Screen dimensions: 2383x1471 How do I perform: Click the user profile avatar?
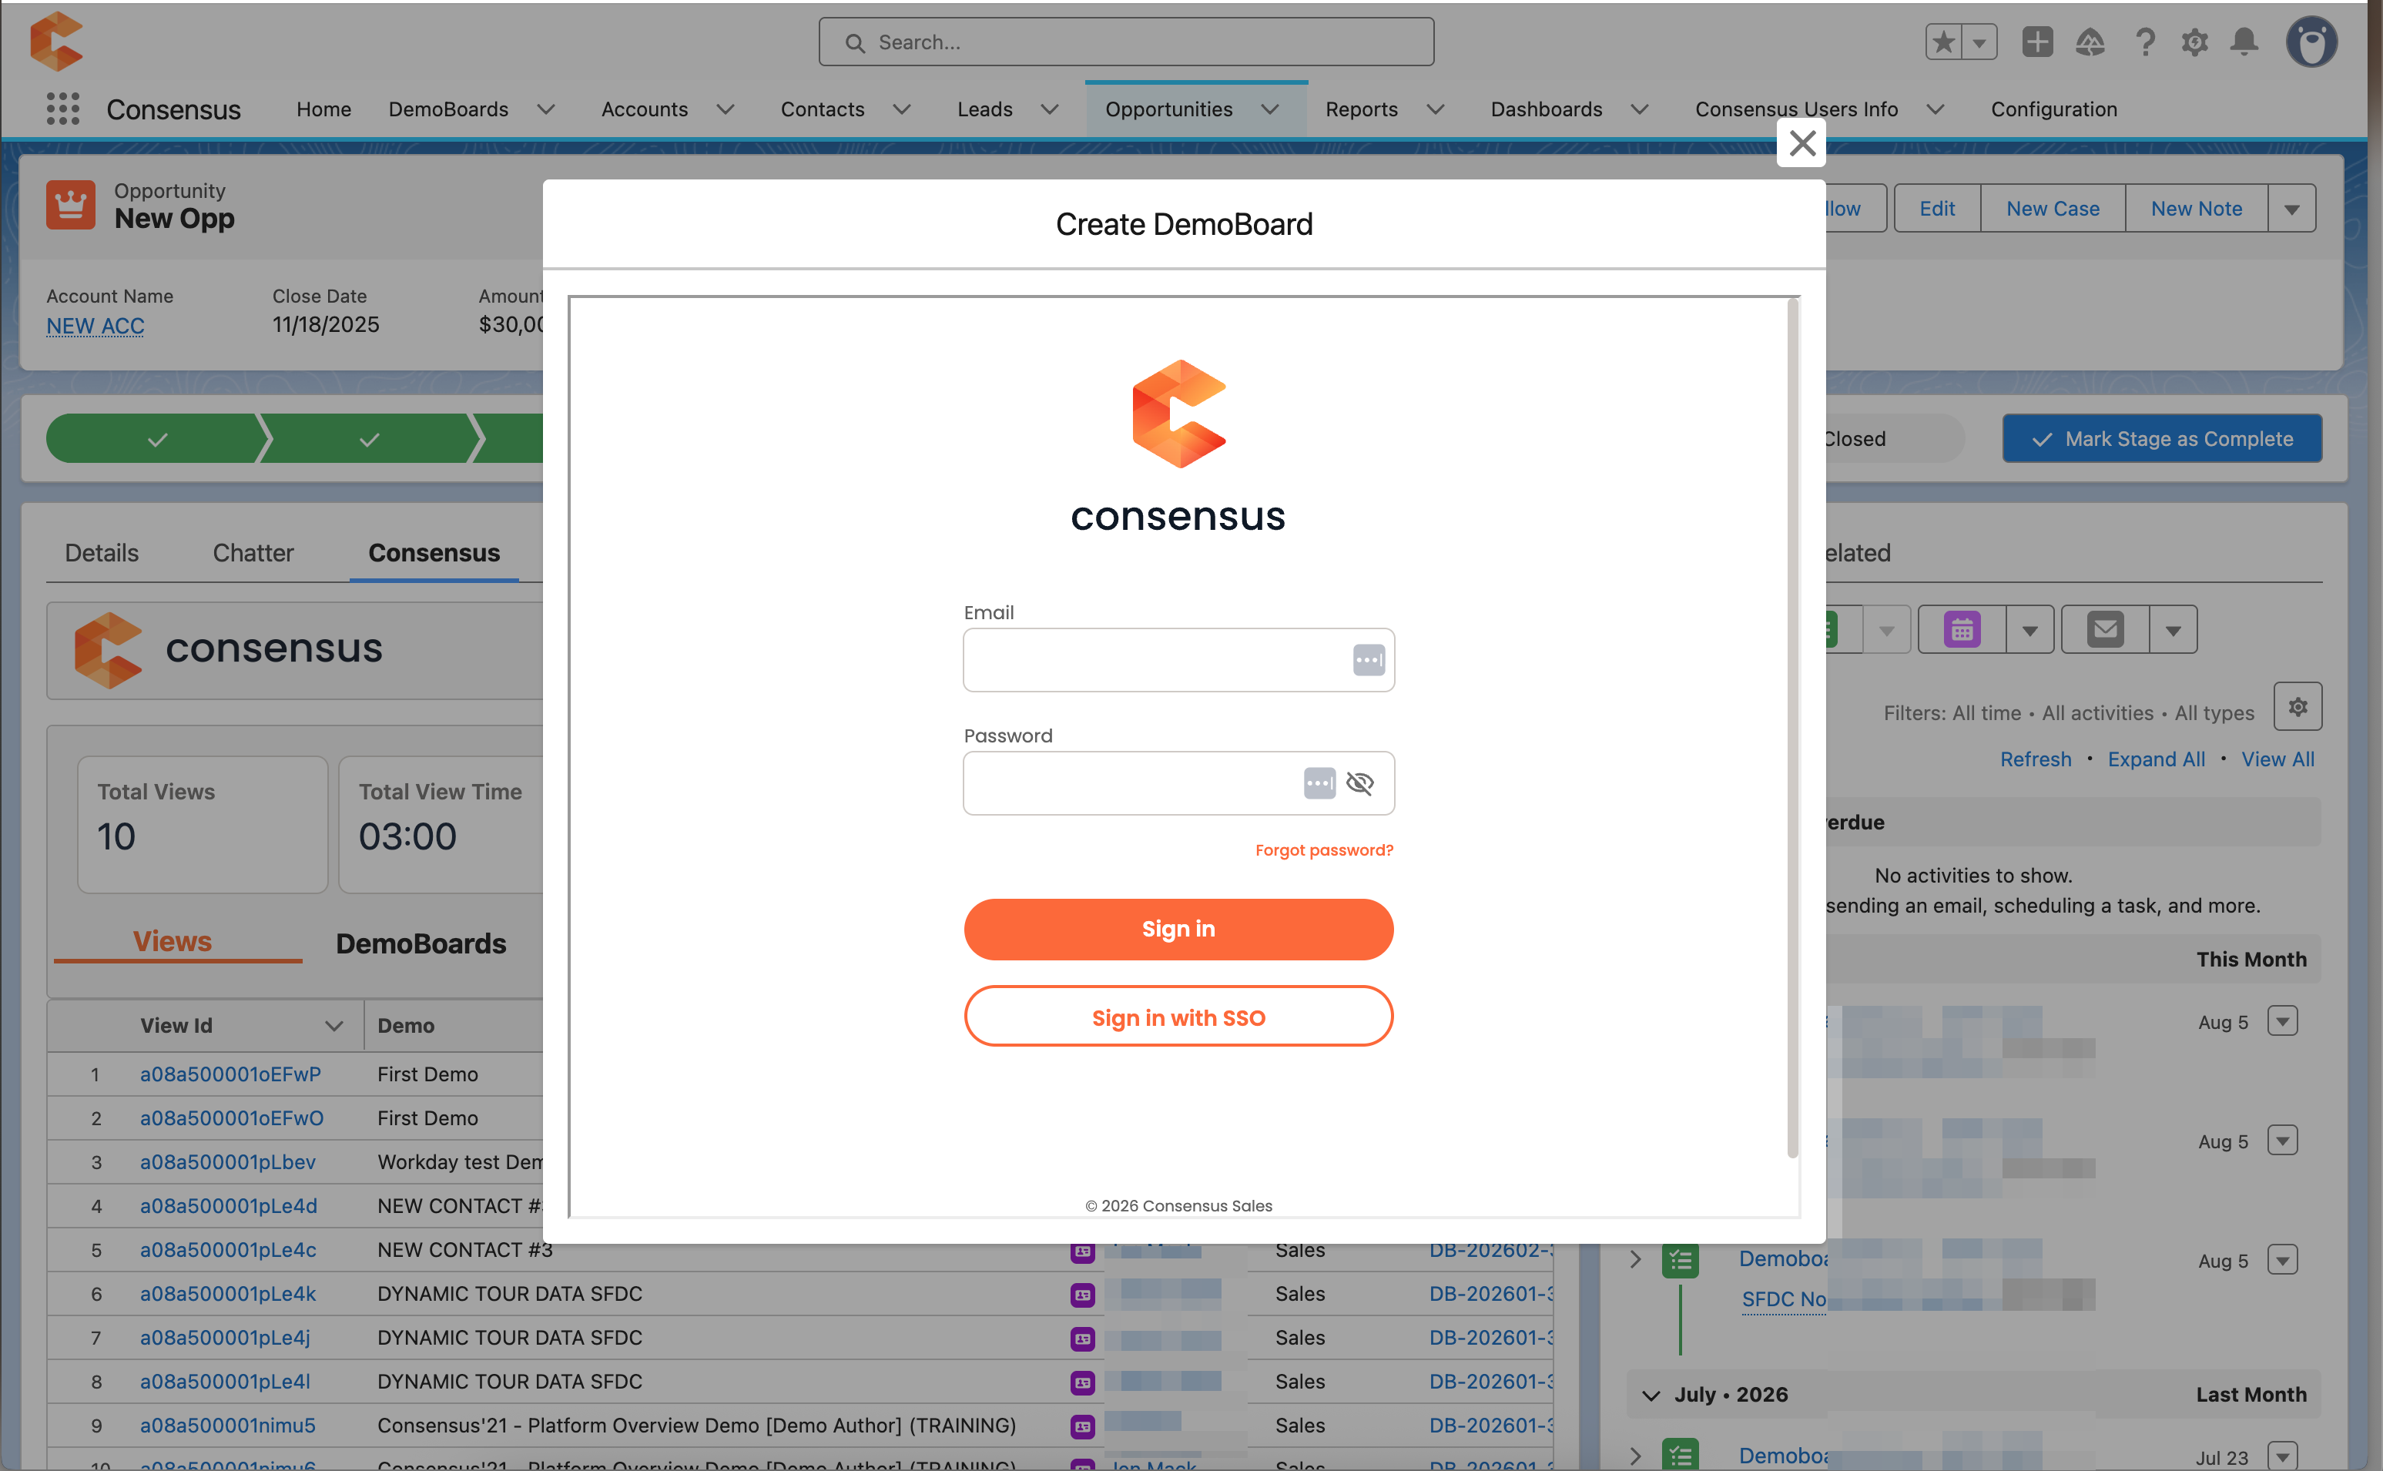pos(2312,42)
